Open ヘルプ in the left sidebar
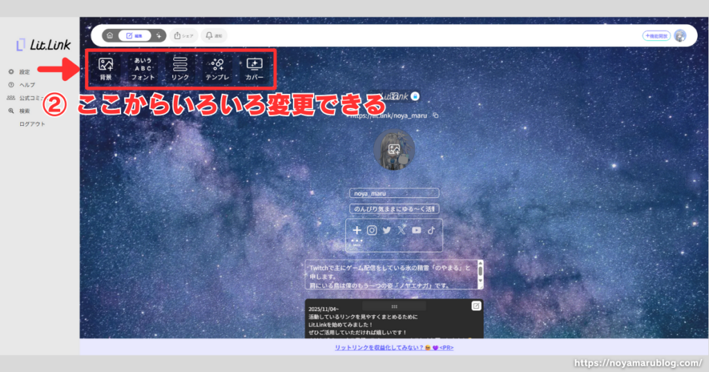 tap(27, 84)
